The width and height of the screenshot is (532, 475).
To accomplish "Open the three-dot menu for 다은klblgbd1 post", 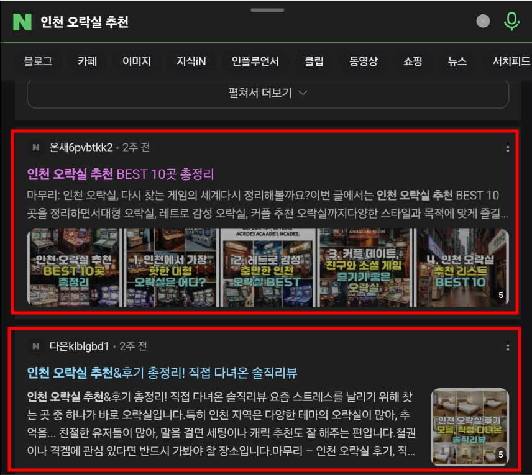I will (x=508, y=347).
